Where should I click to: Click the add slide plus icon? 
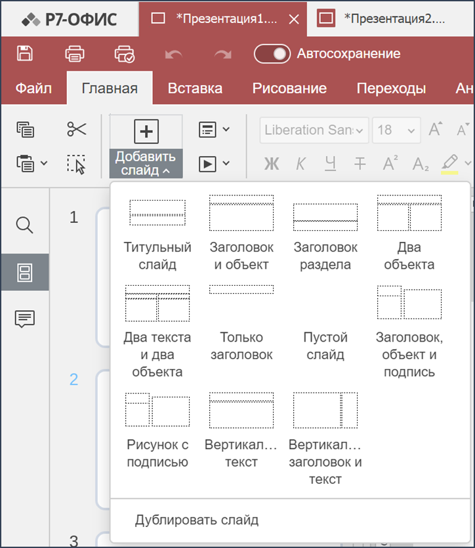pos(146,131)
